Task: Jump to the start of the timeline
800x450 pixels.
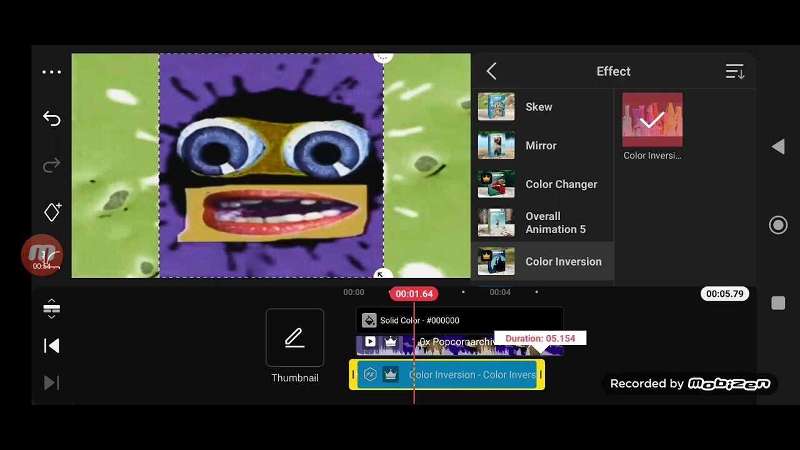Action: tap(52, 346)
